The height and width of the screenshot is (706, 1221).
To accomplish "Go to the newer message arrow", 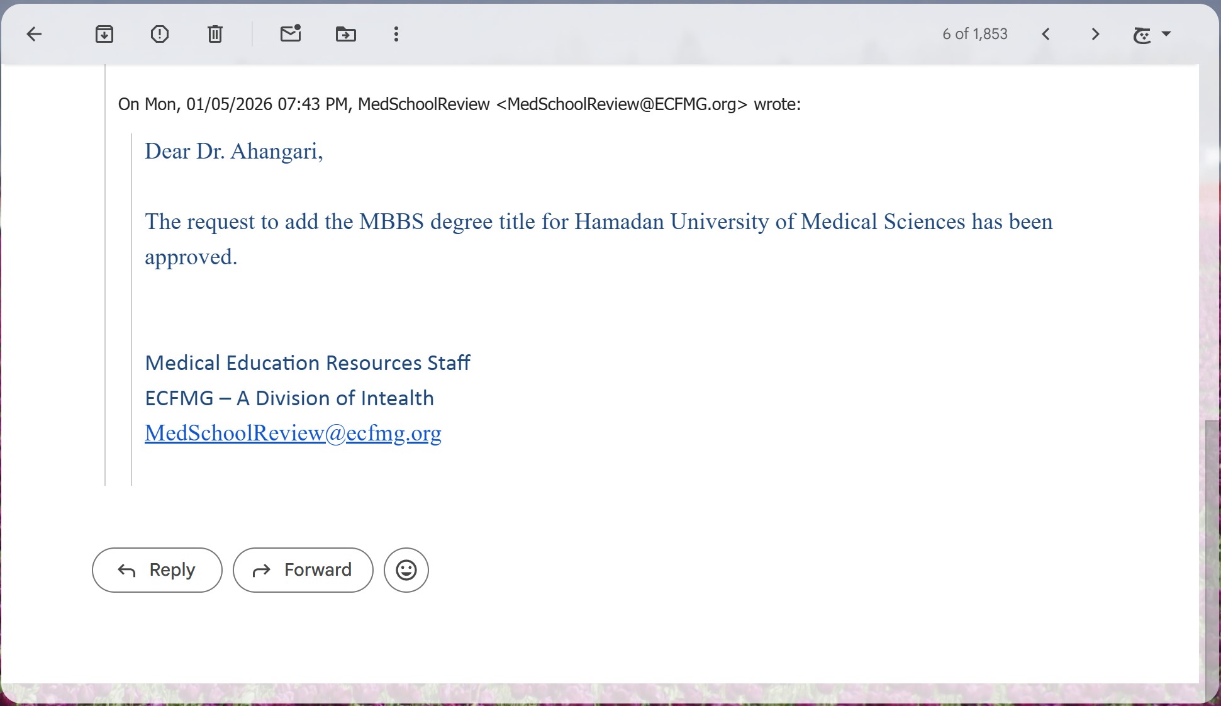I will [1046, 34].
